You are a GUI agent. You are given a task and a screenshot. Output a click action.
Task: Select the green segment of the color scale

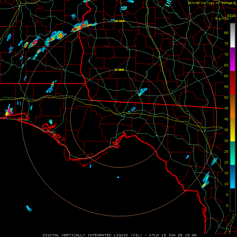[233, 153]
